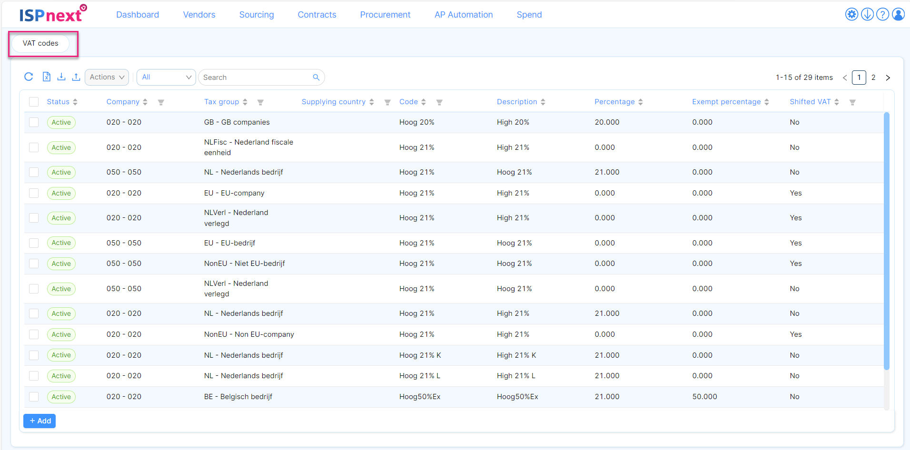Click the download icon in toolbar
The height and width of the screenshot is (450, 910).
[61, 77]
